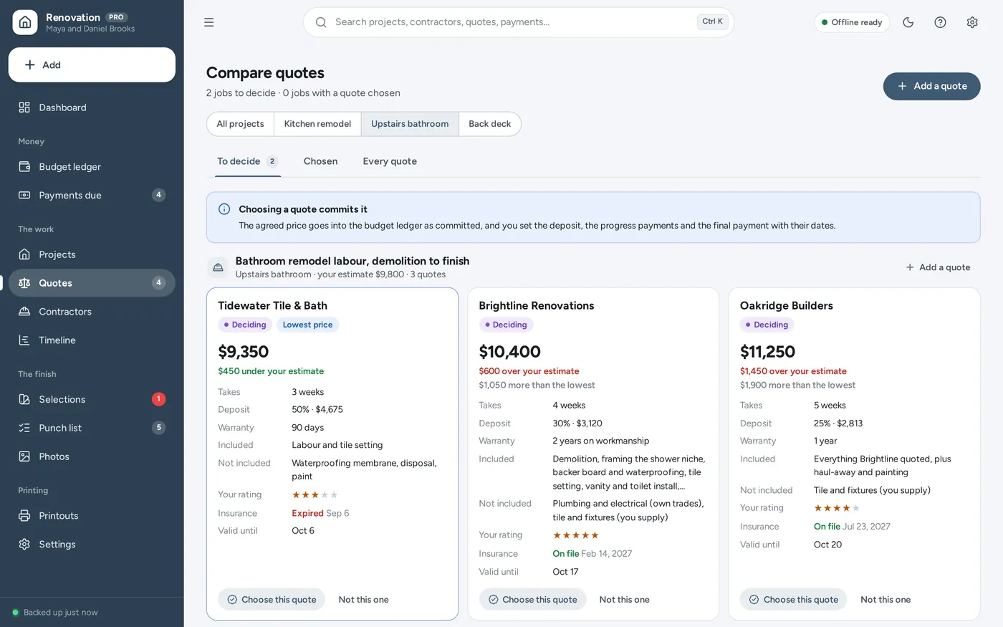Click Add a quote link beside bathroom job
The image size is (1003, 627).
[938, 267]
